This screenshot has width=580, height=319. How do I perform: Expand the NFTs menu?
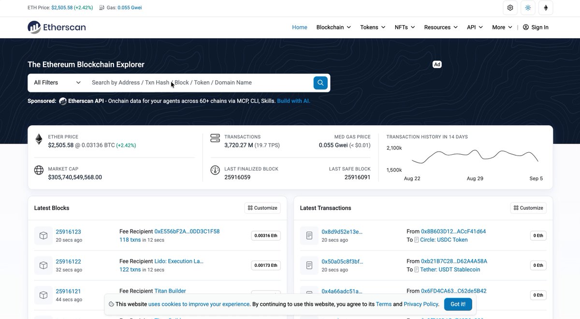(405, 28)
